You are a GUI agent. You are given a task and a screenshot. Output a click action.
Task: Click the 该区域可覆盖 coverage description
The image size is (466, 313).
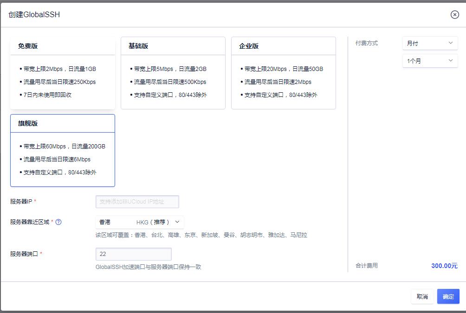point(201,235)
